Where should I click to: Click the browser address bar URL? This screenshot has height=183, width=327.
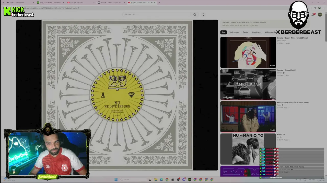tap(51, 8)
